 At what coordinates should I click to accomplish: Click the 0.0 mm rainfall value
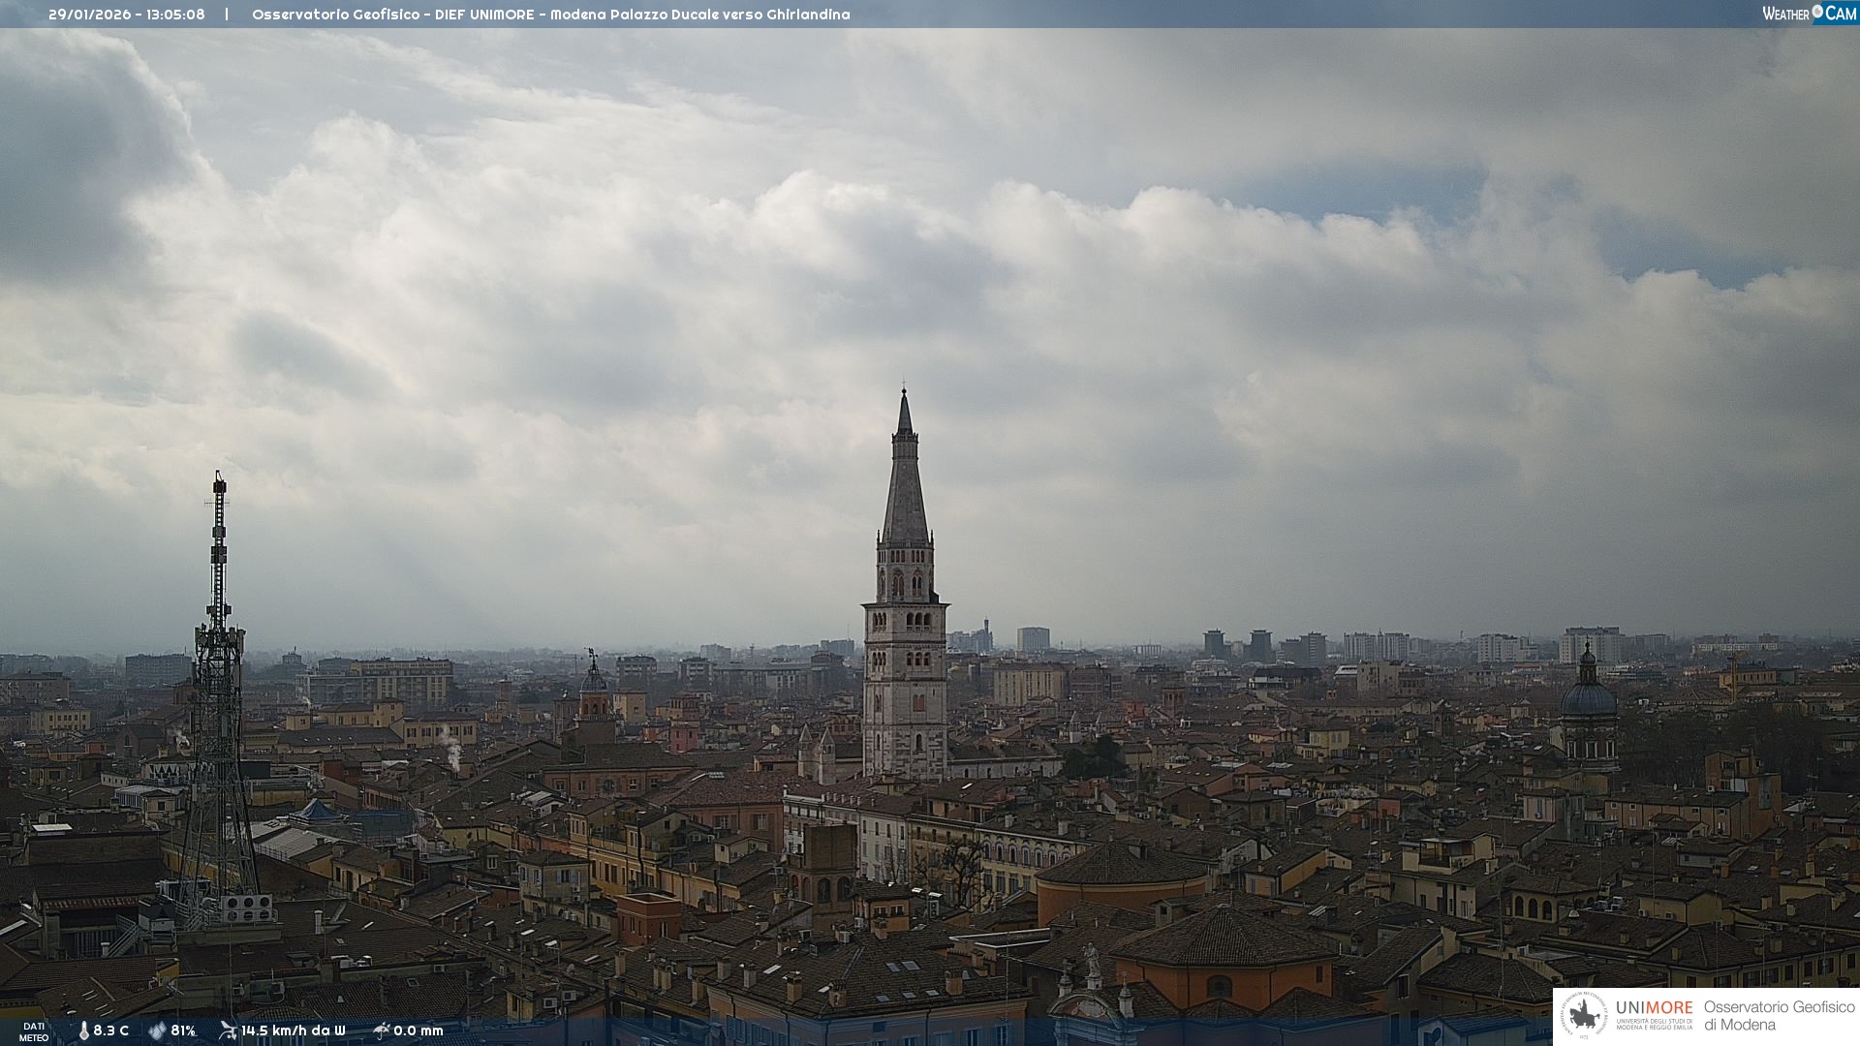(x=418, y=1031)
